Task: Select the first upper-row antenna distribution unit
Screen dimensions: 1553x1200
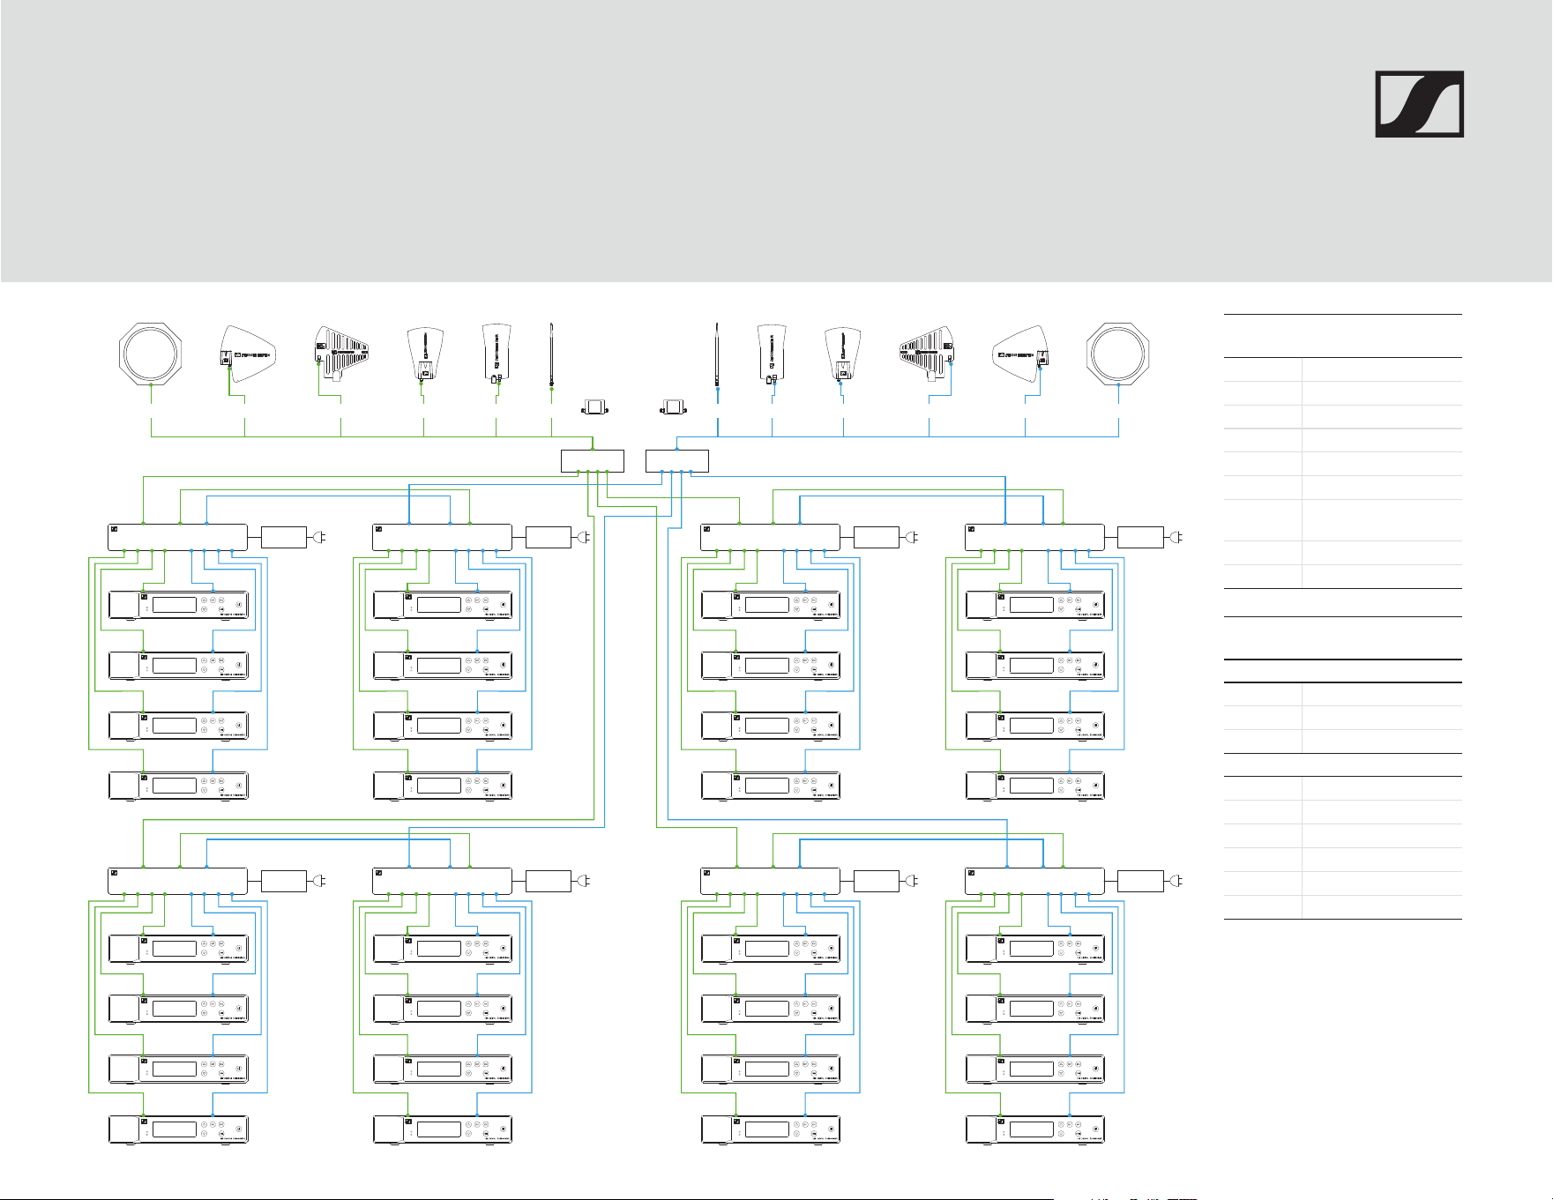Action: point(177,537)
